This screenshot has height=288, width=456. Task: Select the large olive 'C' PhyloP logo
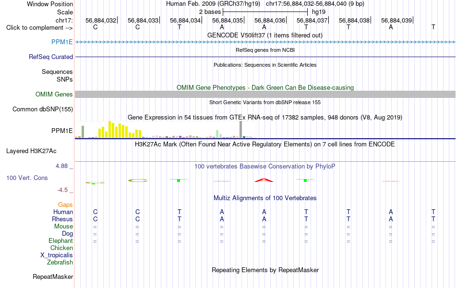tap(138, 180)
